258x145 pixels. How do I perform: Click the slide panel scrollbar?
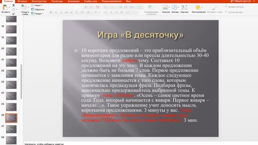(x=21, y=81)
